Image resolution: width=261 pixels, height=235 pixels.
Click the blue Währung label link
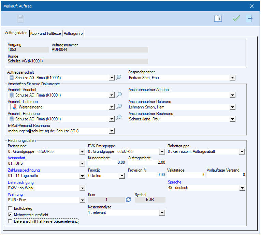tap(15, 194)
